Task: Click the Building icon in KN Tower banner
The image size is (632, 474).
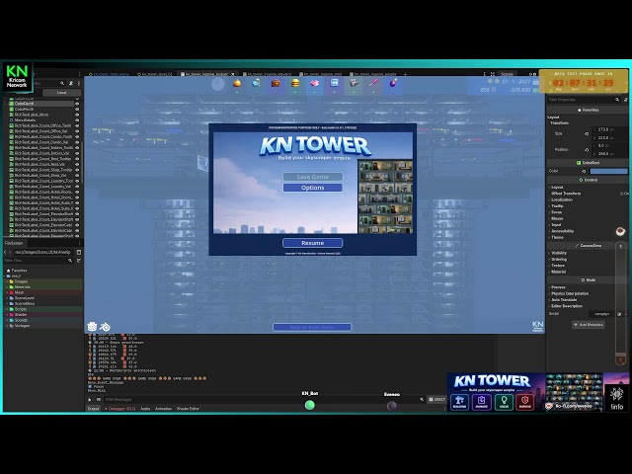Action: click(x=459, y=402)
